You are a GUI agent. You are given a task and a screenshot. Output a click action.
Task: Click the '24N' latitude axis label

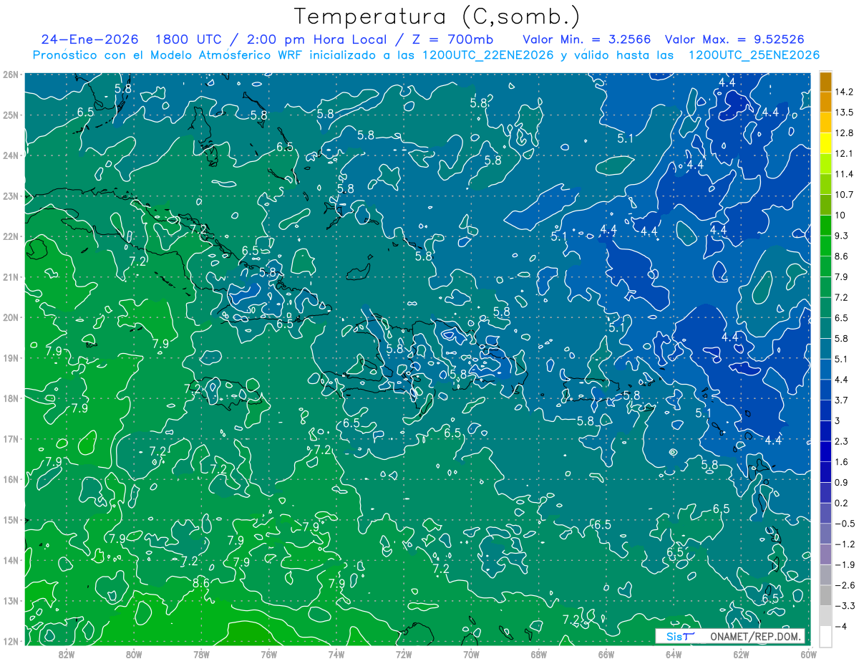click(11, 155)
